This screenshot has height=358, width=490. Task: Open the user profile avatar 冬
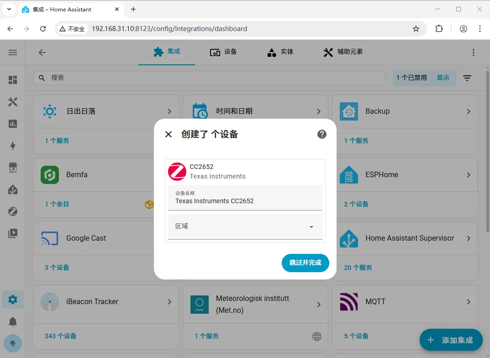13,343
